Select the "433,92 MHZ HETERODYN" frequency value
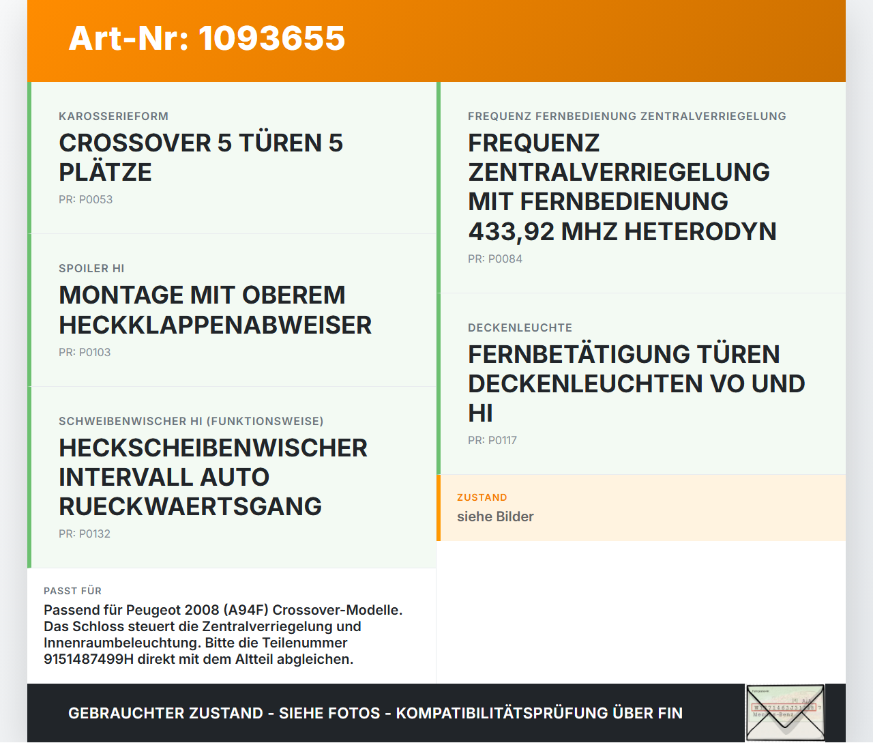873x743 pixels. pyautogui.click(x=622, y=232)
